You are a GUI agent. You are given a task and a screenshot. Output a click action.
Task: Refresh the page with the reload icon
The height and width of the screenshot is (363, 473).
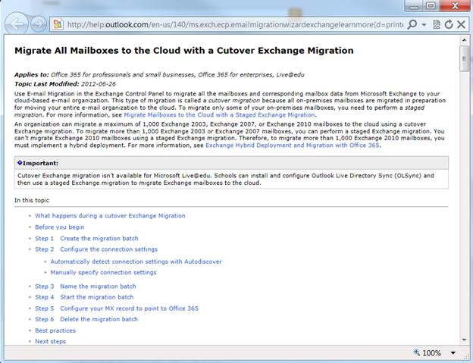(x=449, y=24)
